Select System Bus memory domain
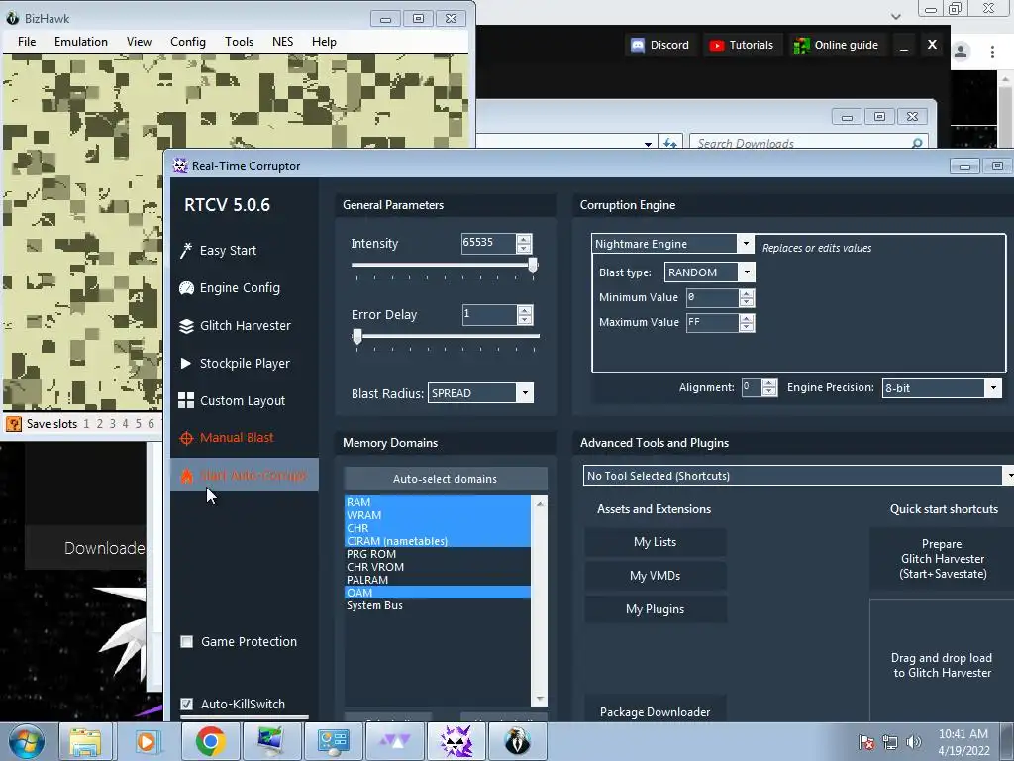The width and height of the screenshot is (1014, 761). (437, 605)
